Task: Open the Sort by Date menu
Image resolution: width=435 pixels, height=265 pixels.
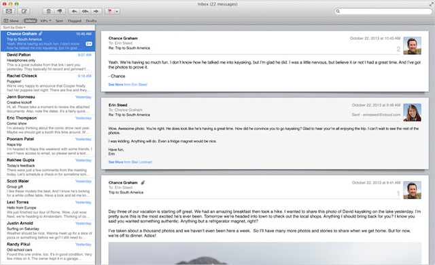Action: [14, 27]
